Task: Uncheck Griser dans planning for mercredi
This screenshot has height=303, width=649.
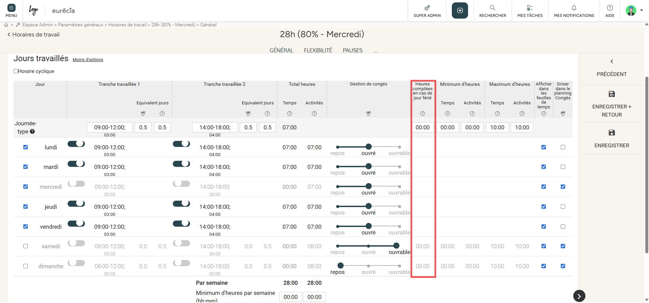Action: [x=563, y=187]
